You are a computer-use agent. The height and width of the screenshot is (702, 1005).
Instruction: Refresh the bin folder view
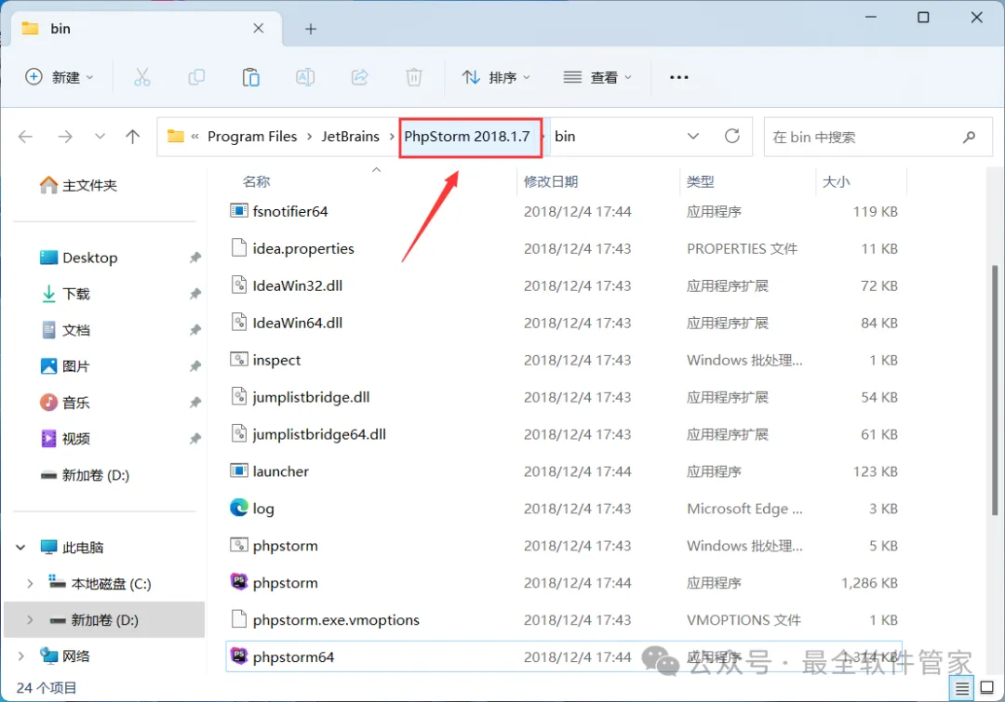coord(732,136)
